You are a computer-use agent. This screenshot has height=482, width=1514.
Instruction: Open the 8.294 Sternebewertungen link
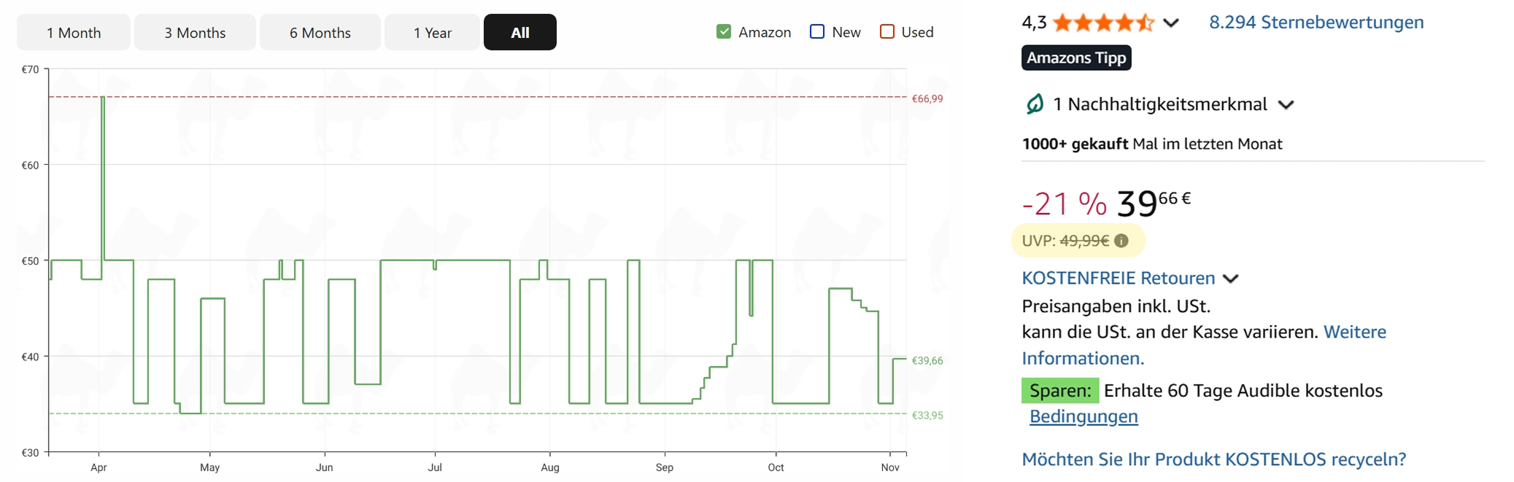(1316, 23)
